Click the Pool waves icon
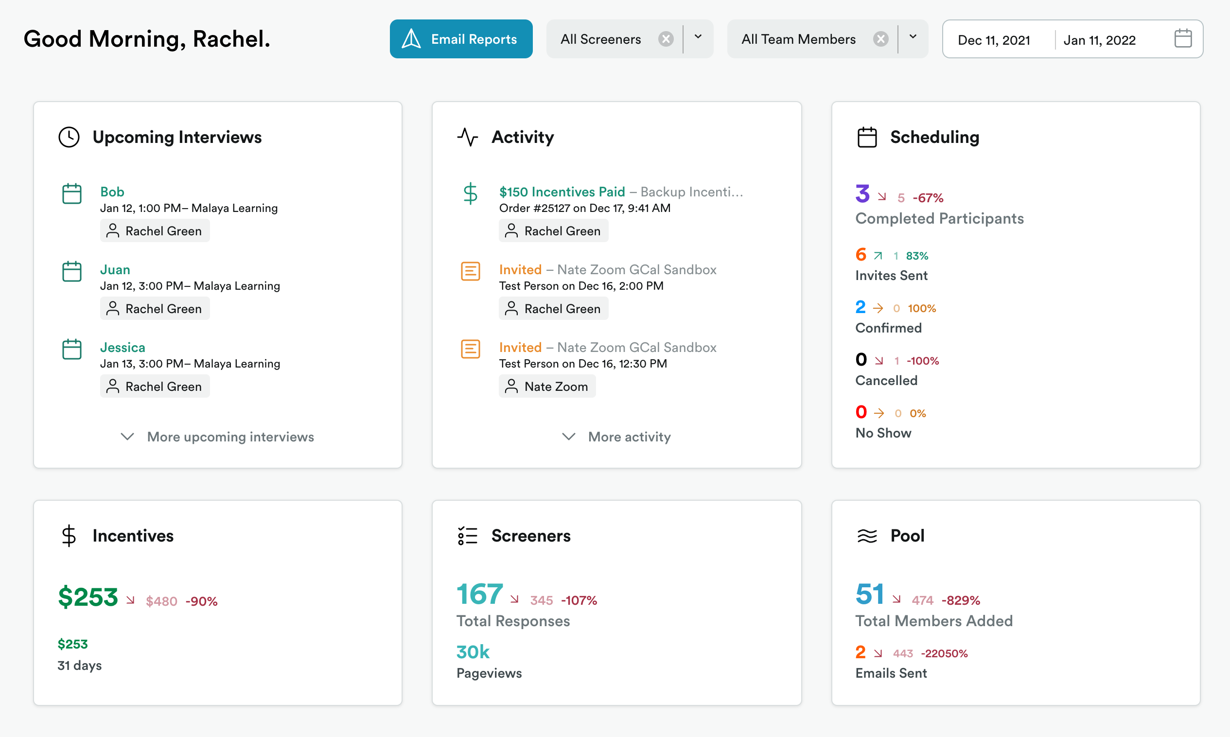The image size is (1230, 737). (x=866, y=536)
